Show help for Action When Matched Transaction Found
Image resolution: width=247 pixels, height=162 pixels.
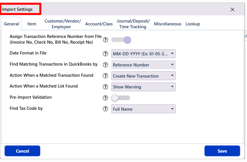[105, 76]
